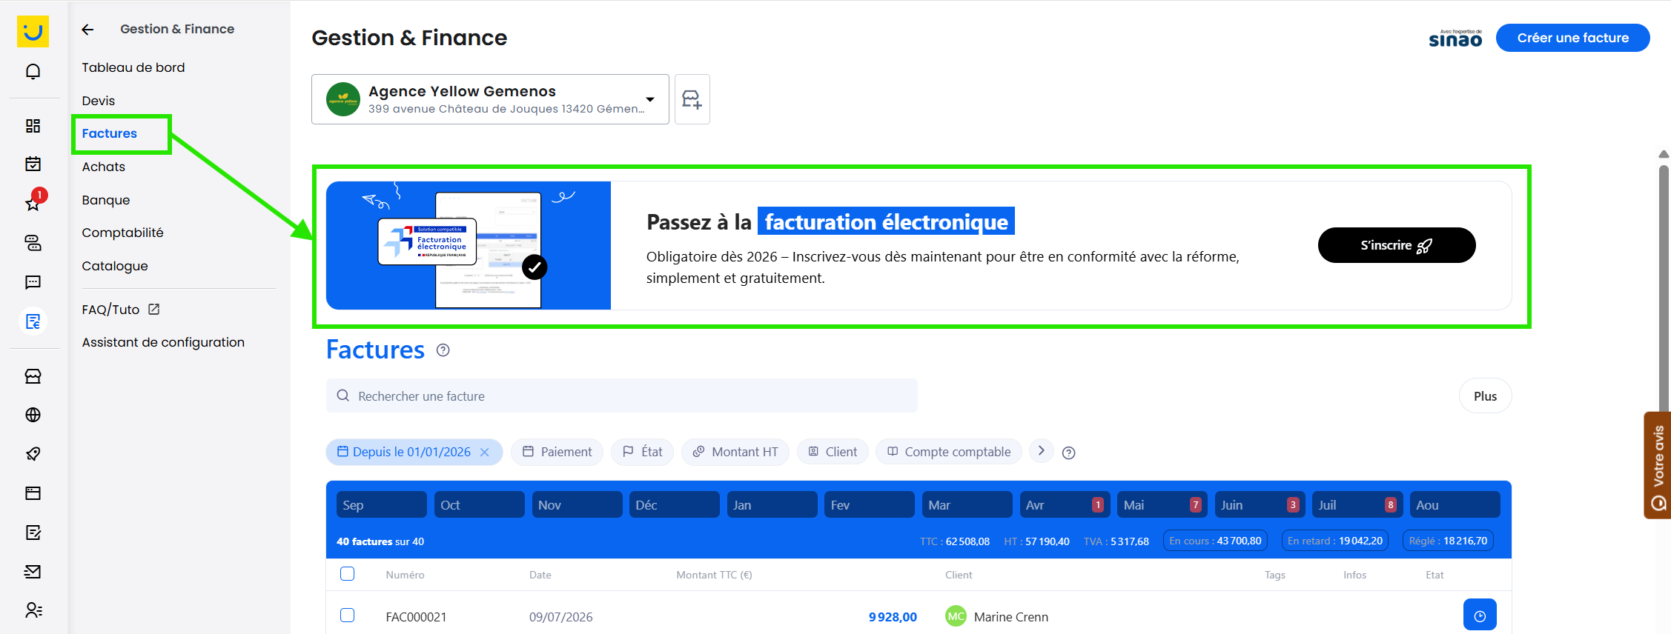The width and height of the screenshot is (1671, 634).
Task: Select the Jan month tab
Action: tap(772, 505)
